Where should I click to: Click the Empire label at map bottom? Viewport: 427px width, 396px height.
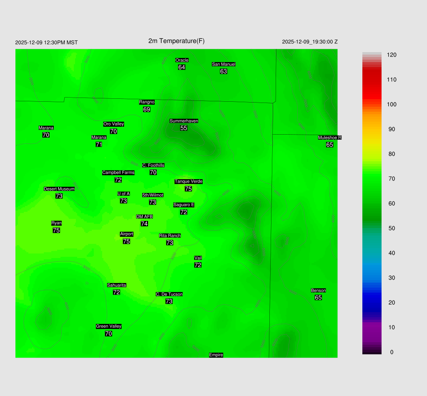tap(216, 355)
